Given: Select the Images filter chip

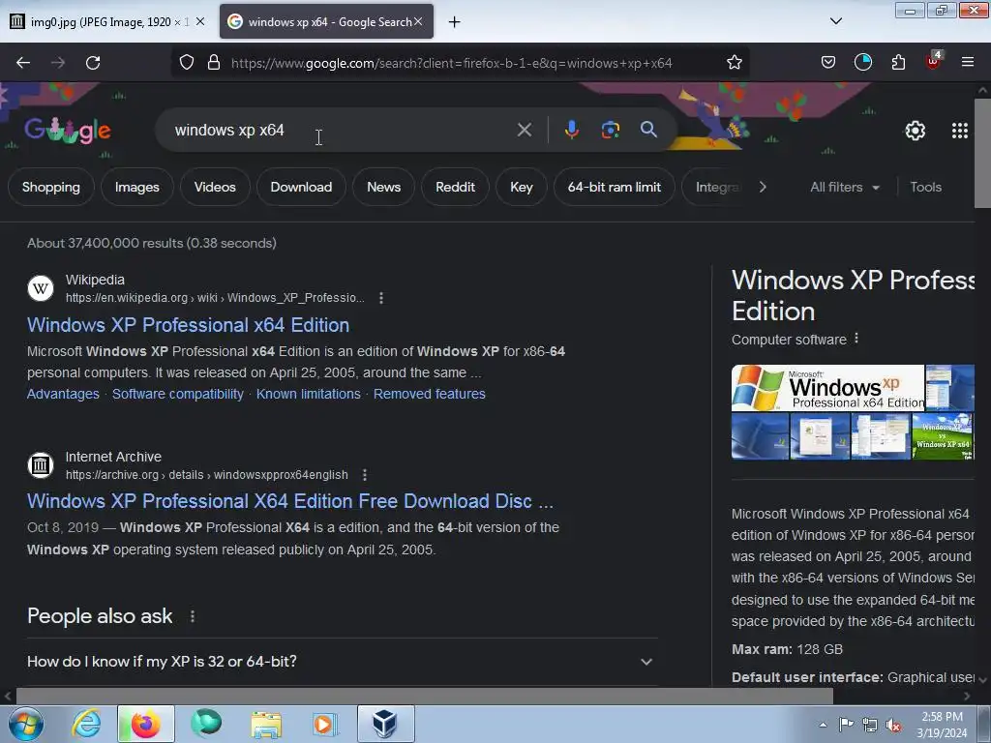Looking at the screenshot, I should pyautogui.click(x=137, y=187).
